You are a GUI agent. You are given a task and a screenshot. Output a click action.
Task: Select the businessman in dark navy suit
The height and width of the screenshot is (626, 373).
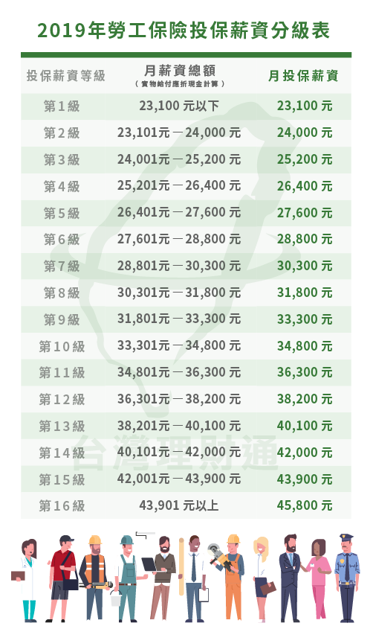pos(290,578)
